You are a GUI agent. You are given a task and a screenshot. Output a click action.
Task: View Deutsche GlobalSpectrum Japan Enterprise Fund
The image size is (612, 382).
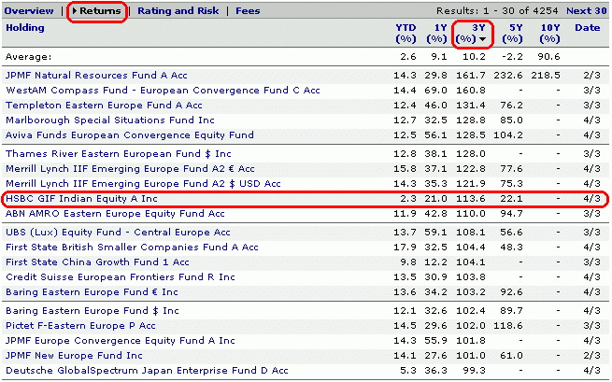147,370
